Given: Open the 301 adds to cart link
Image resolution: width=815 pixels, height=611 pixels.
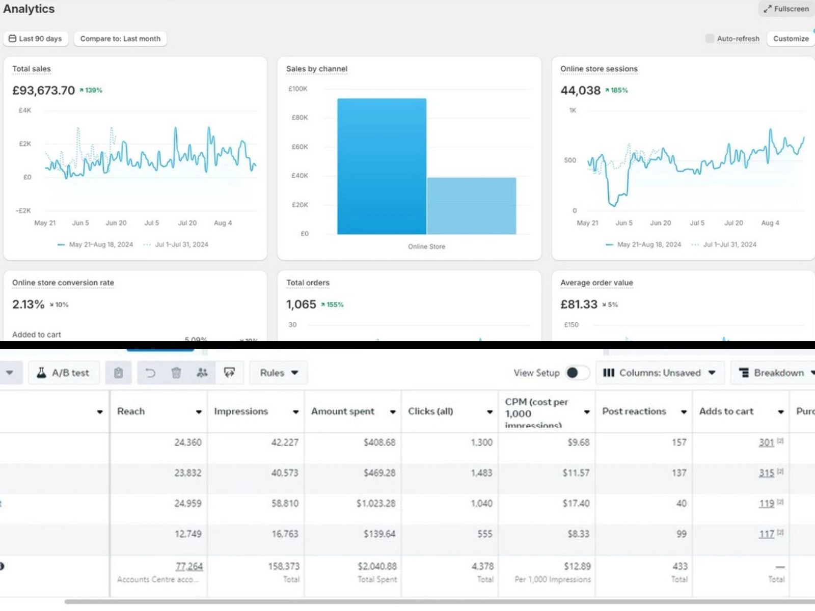Looking at the screenshot, I should (766, 442).
